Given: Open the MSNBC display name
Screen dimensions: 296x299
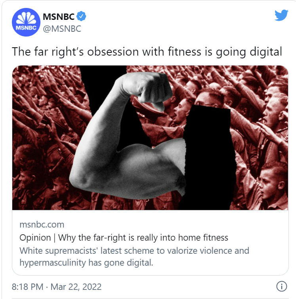Looking at the screenshot, I should 59,17.
